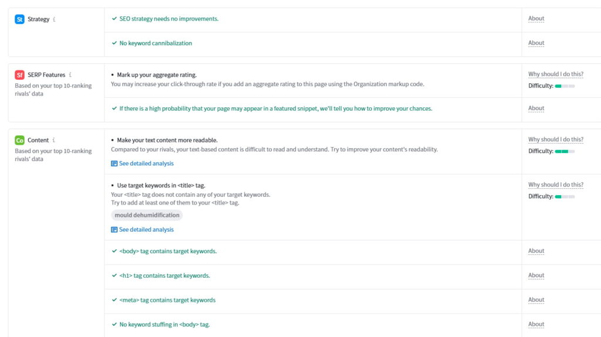Open Why should I do this for aggregate rating
The width and height of the screenshot is (601, 337).
(x=556, y=74)
